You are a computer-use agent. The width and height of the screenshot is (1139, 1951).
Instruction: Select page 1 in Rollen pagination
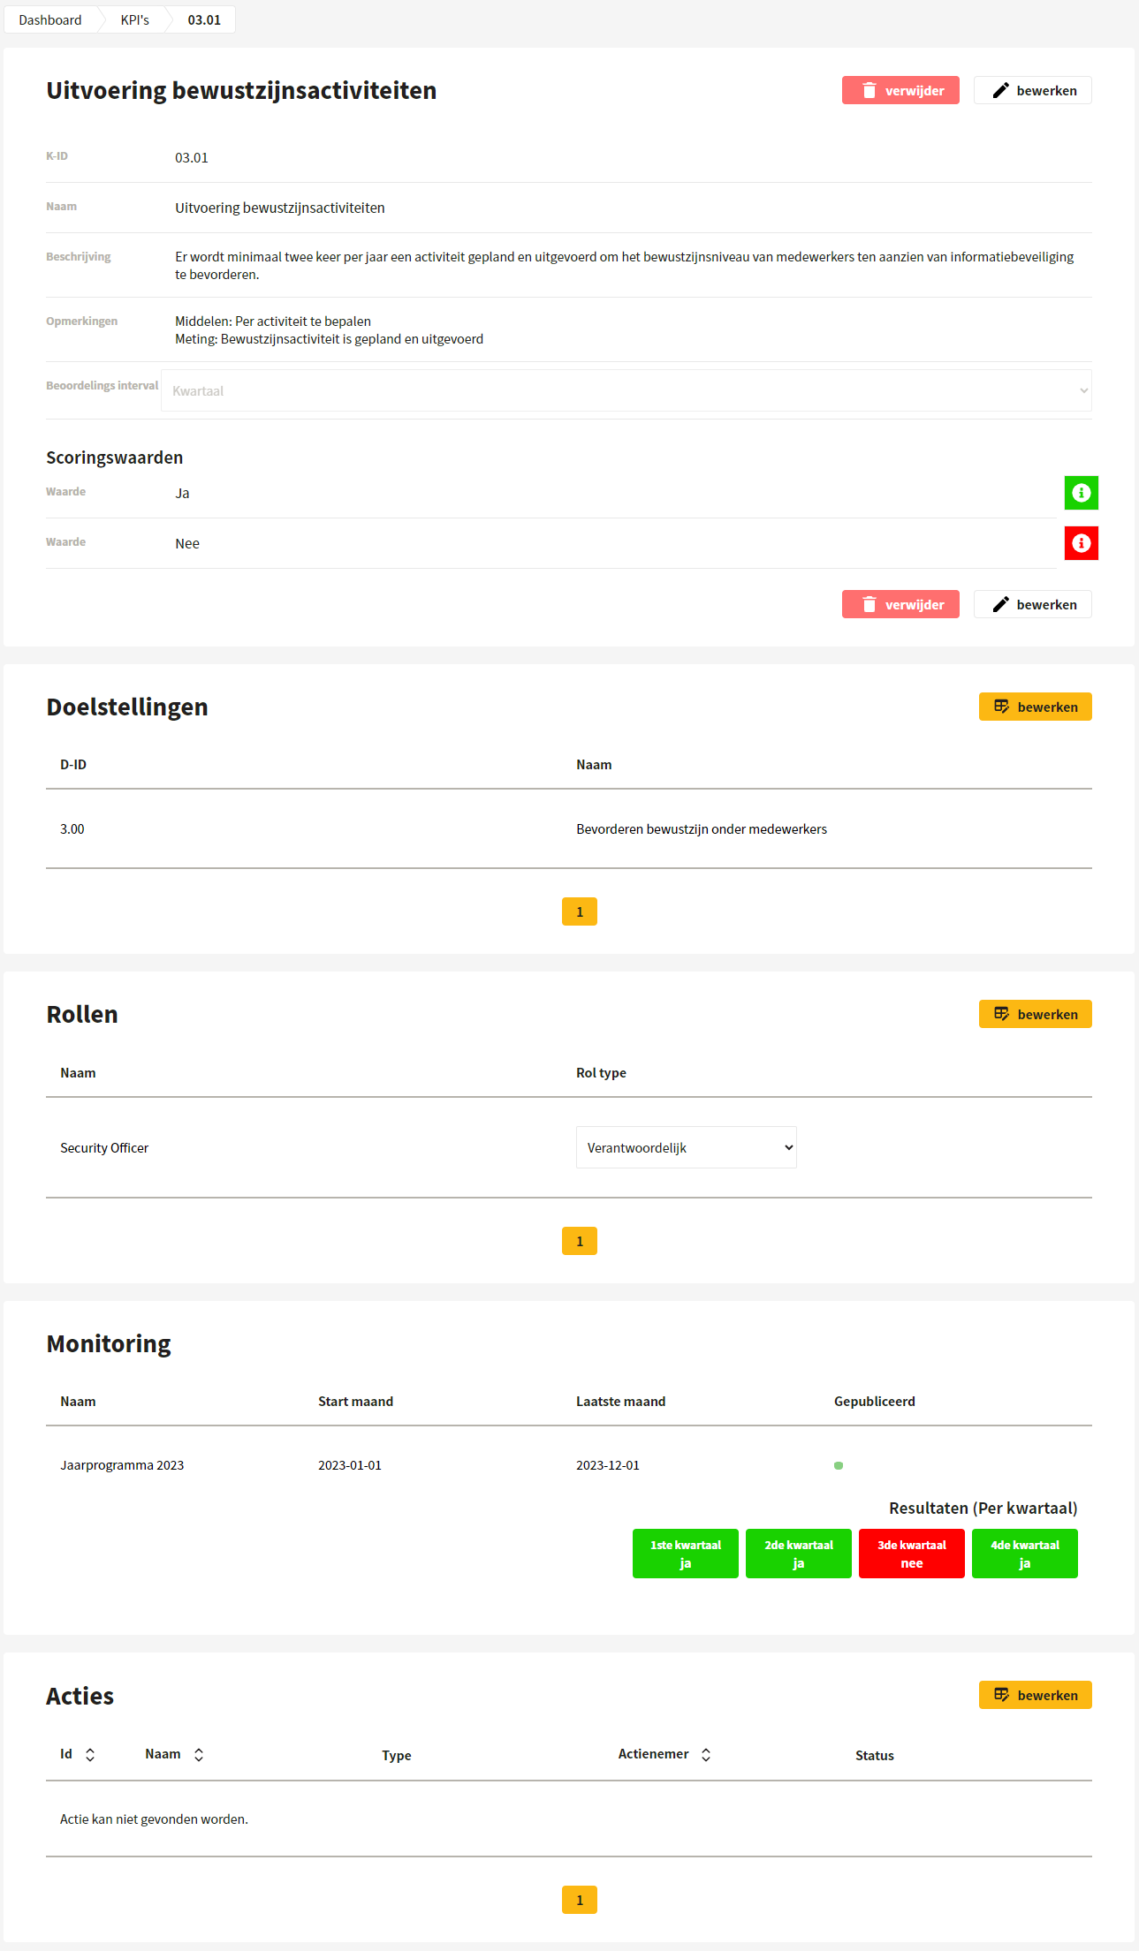[x=580, y=1241]
